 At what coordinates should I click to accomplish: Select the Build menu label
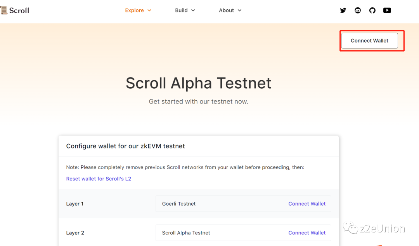click(181, 10)
